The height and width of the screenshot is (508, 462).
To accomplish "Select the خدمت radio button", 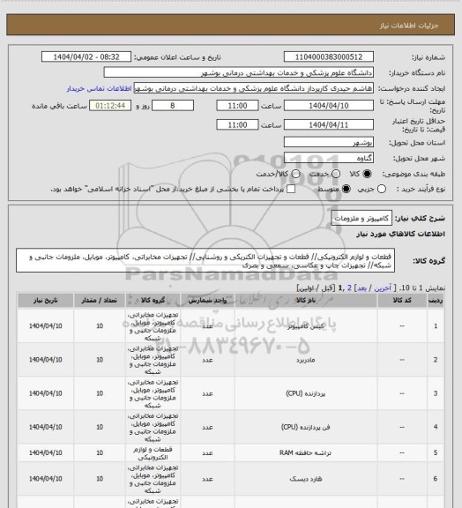I will point(336,174).
